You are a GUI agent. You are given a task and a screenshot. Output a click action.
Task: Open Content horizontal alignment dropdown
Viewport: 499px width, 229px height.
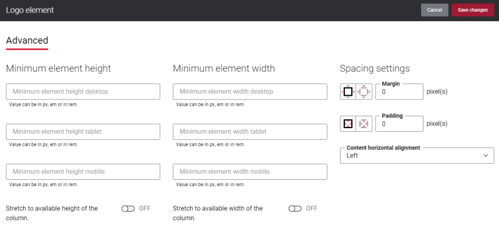(x=417, y=156)
